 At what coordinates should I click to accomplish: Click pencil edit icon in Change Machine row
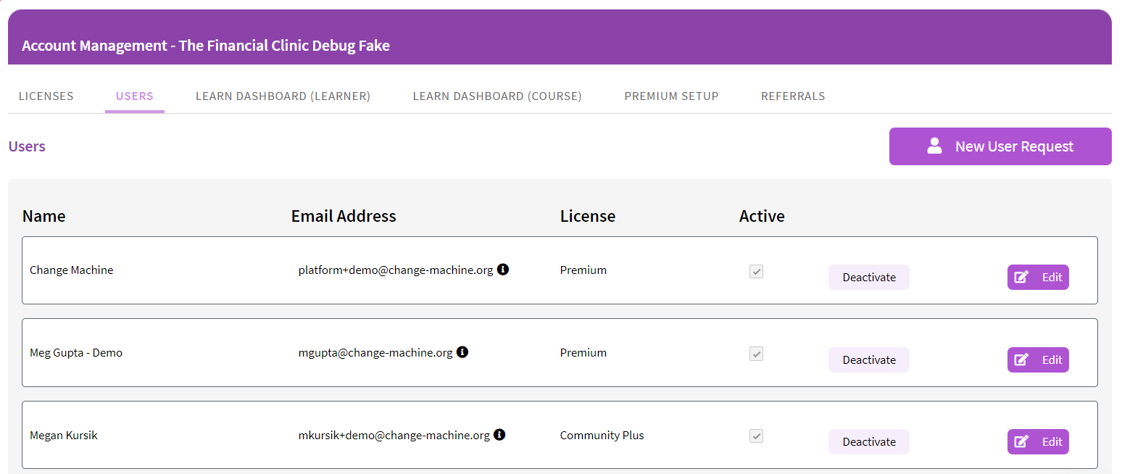[1021, 277]
